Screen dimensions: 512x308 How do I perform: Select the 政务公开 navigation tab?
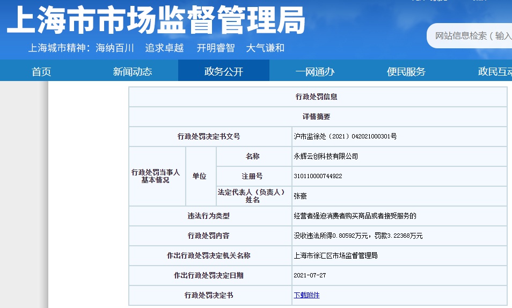point(224,71)
